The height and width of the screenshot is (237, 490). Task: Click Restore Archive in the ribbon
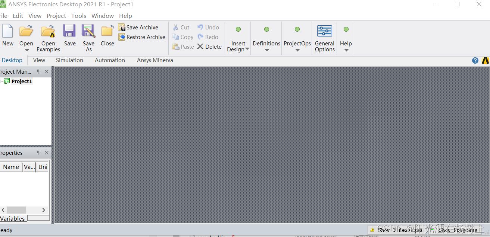pos(142,37)
